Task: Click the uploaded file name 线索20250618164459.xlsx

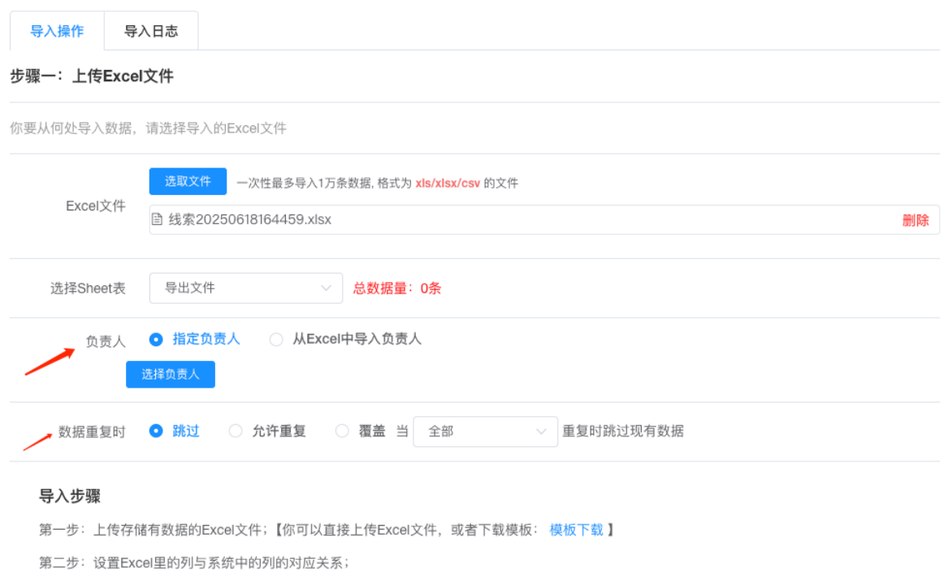Action: tap(250, 219)
